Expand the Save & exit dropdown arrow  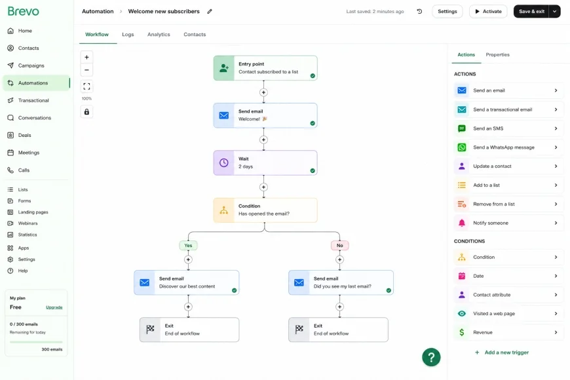555,11
